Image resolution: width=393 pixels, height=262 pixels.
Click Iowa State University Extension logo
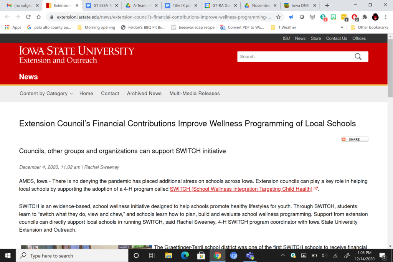tap(77, 54)
